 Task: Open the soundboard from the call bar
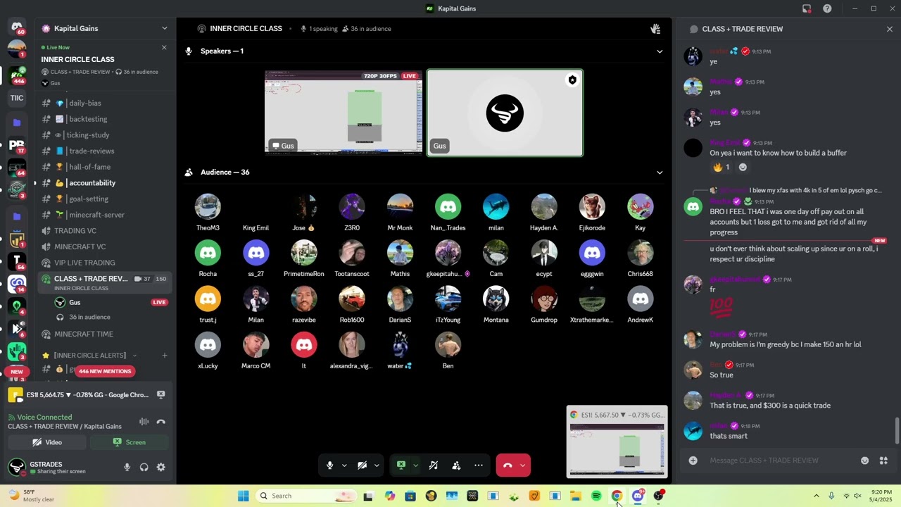pos(434,465)
